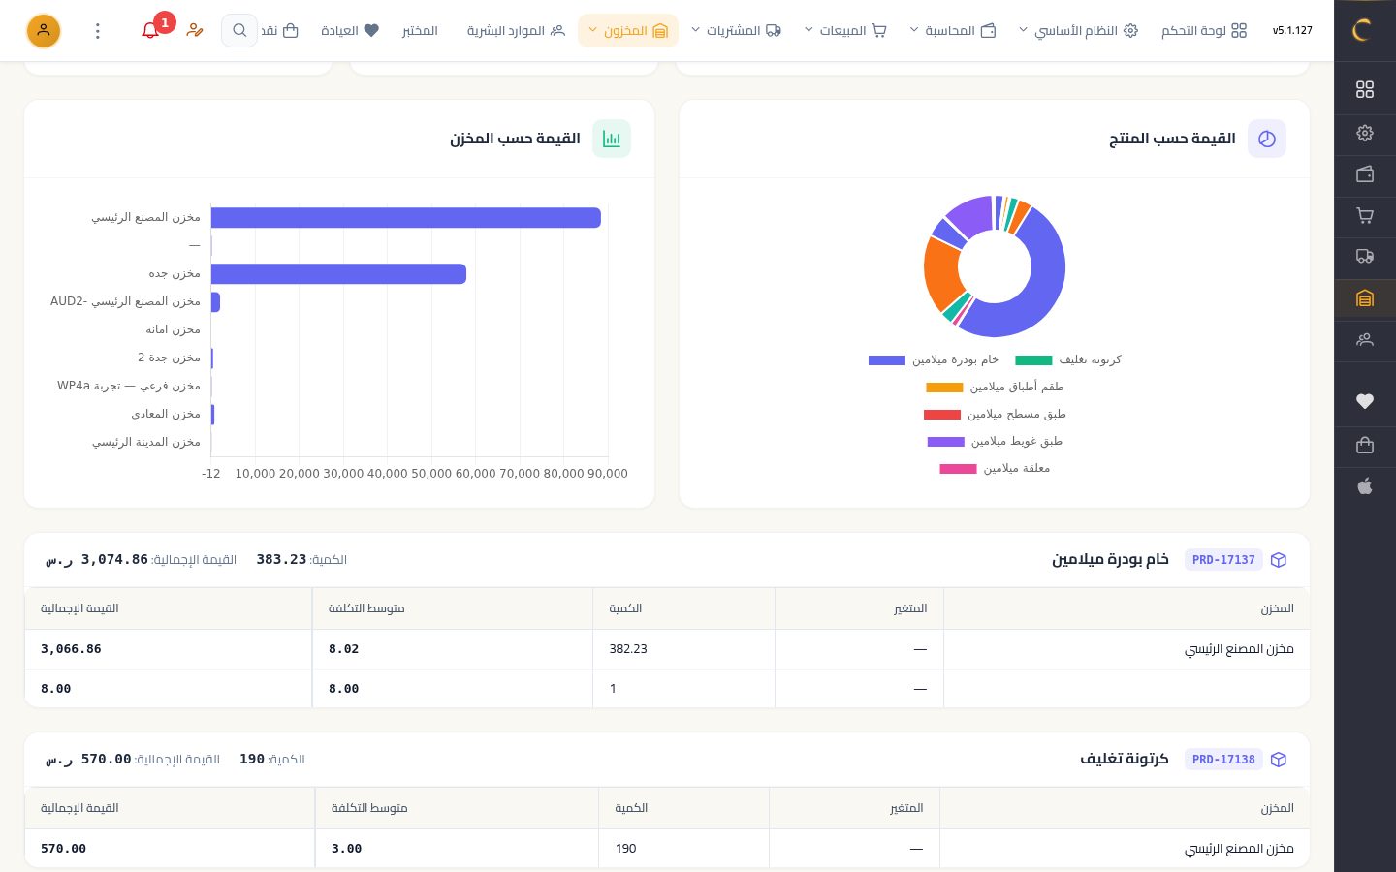Open the لوحة التحكم menu item
The image size is (1396, 872).
1204,31
